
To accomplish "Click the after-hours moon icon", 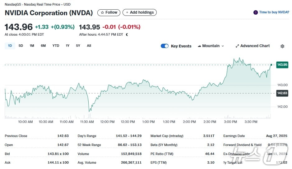I will 127,34.
